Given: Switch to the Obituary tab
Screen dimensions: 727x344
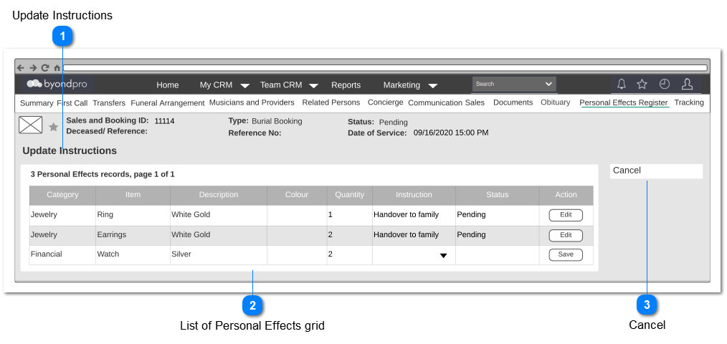Looking at the screenshot, I should click(x=555, y=102).
